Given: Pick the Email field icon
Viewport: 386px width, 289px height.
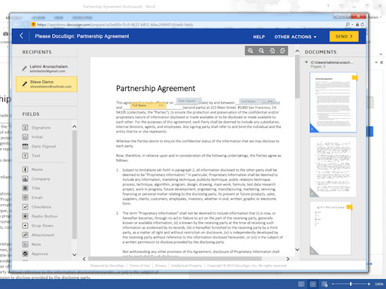Looking at the screenshot, I should (25, 197).
